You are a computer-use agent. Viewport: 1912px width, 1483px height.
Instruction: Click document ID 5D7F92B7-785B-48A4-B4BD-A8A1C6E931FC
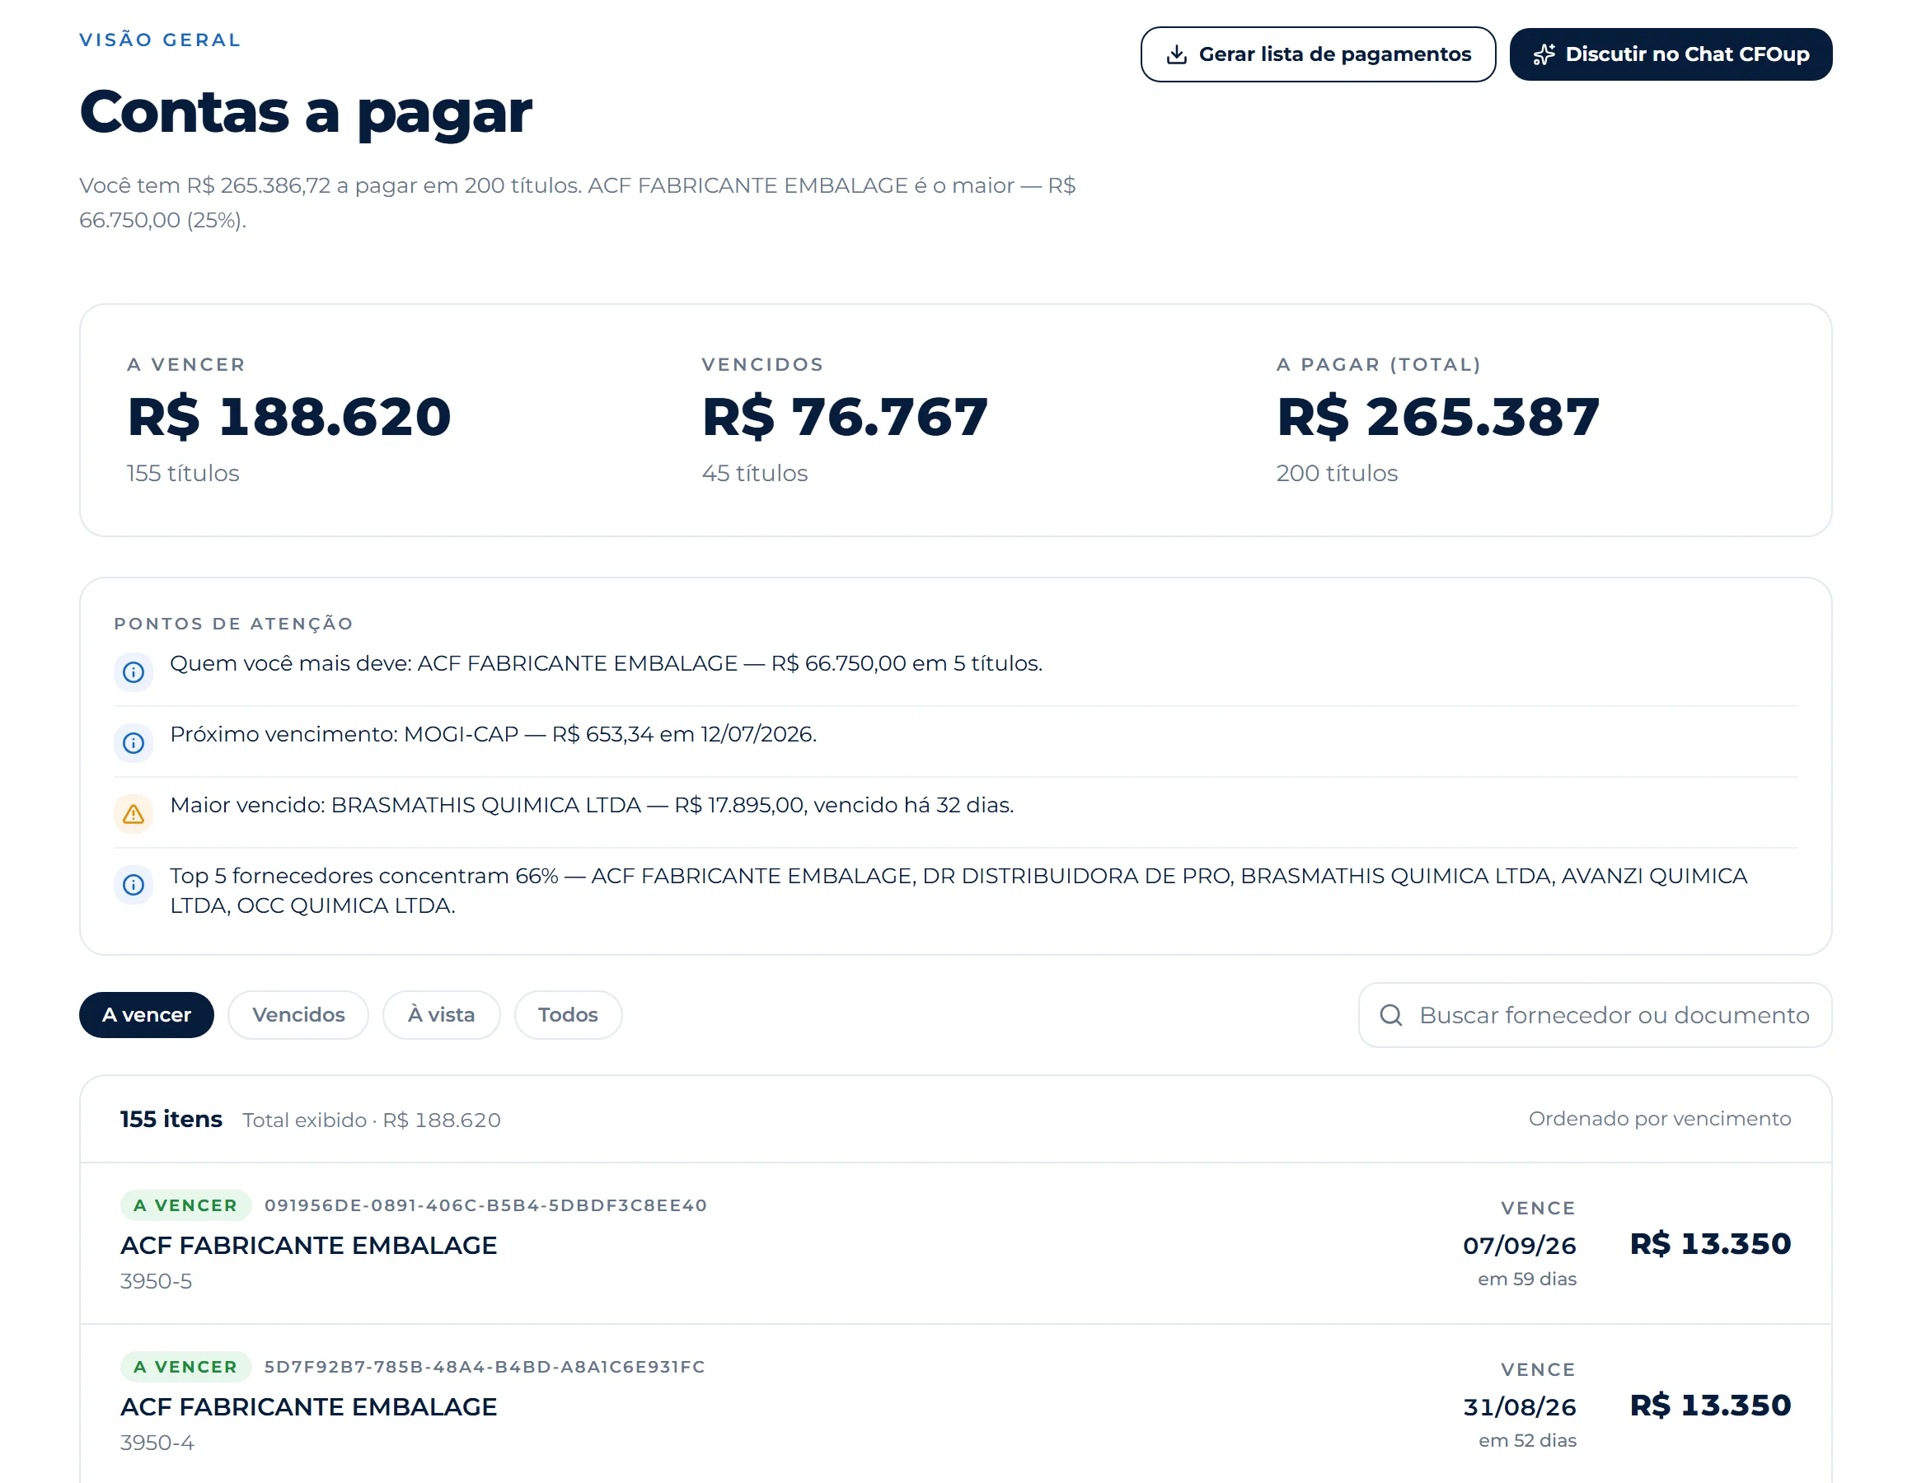(x=484, y=1367)
